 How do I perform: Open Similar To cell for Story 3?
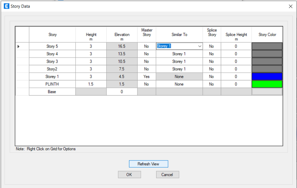pyautogui.click(x=179, y=61)
